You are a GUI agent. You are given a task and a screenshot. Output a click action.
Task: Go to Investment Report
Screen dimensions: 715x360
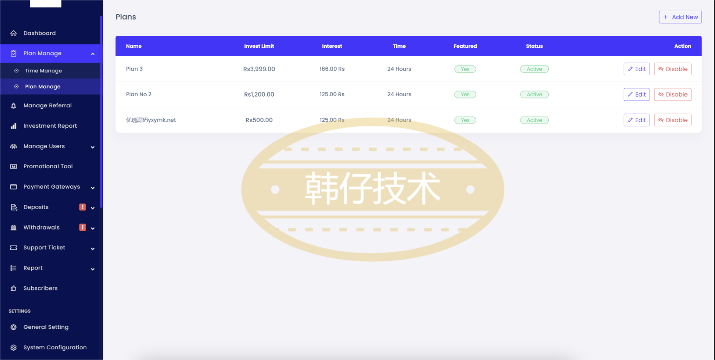[50, 126]
